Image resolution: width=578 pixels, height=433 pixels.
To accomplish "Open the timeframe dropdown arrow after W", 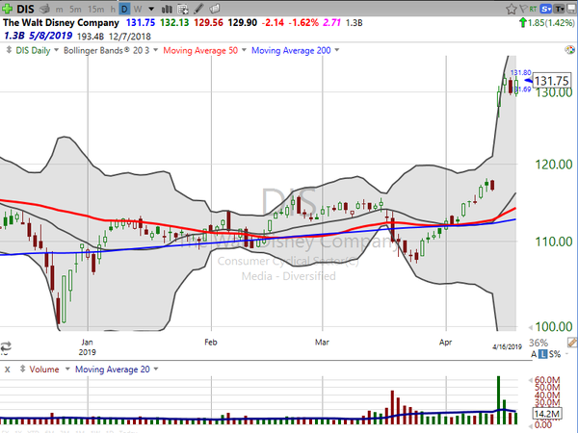I will pos(151,9).
